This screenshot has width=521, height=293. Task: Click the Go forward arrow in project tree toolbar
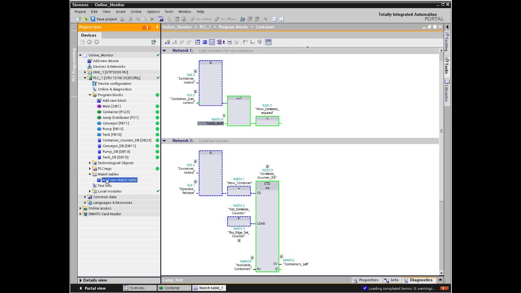96,42
